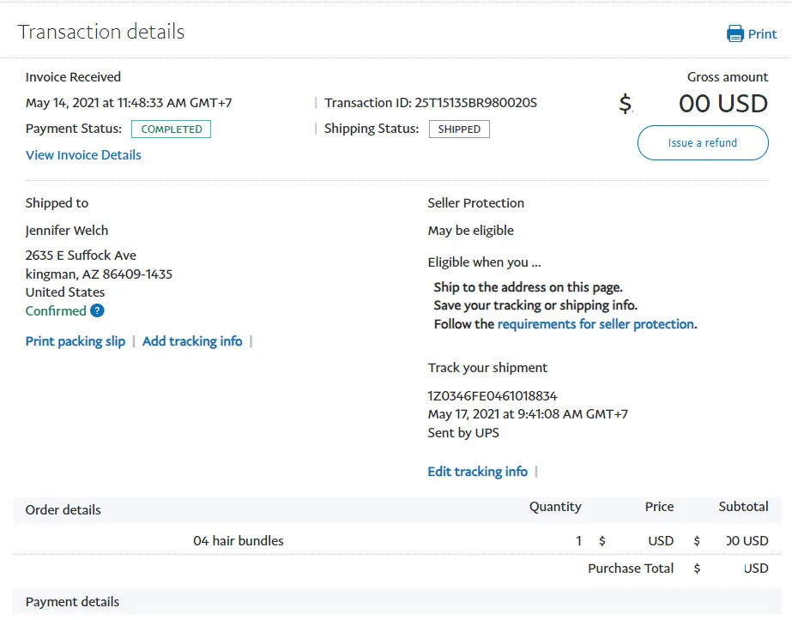Click Print packing slip link

click(76, 341)
